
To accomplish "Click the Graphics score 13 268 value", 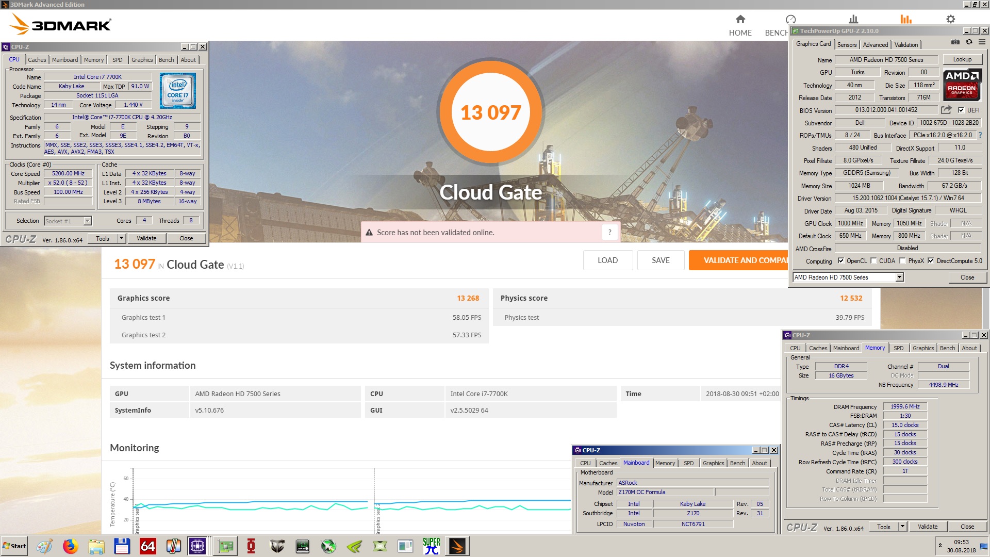I will (468, 298).
